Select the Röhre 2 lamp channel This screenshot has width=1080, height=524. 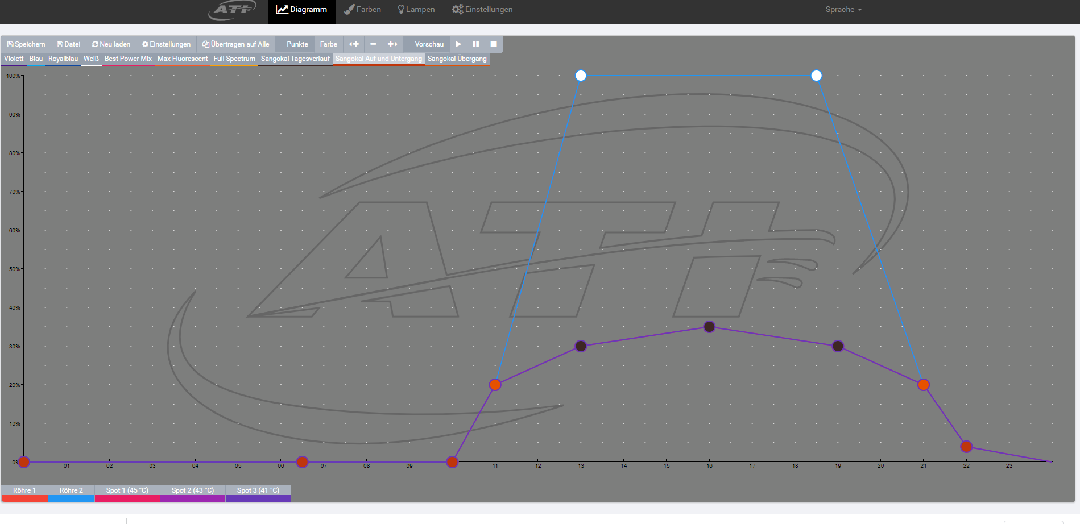tap(71, 490)
